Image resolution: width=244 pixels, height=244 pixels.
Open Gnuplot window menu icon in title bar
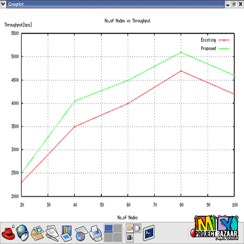[4, 4]
